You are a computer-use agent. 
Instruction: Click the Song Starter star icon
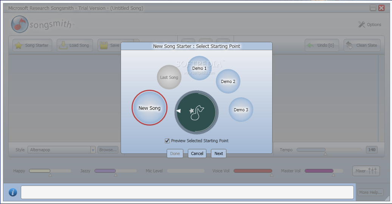pos(19,45)
